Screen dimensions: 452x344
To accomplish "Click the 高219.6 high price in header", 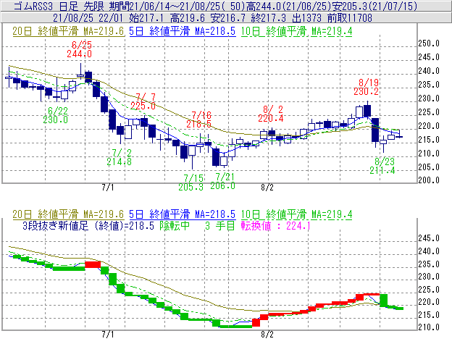I will tap(188, 18).
